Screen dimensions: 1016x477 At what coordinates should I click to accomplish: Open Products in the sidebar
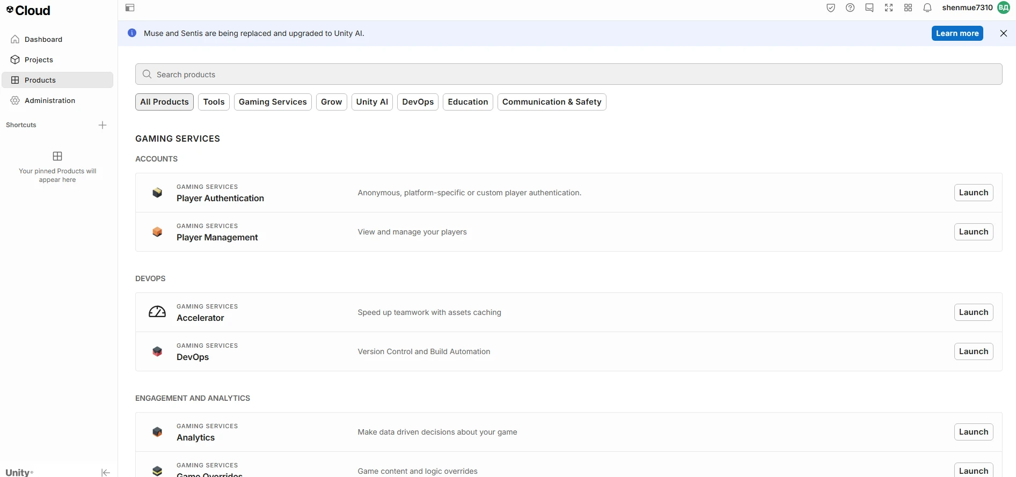click(57, 80)
